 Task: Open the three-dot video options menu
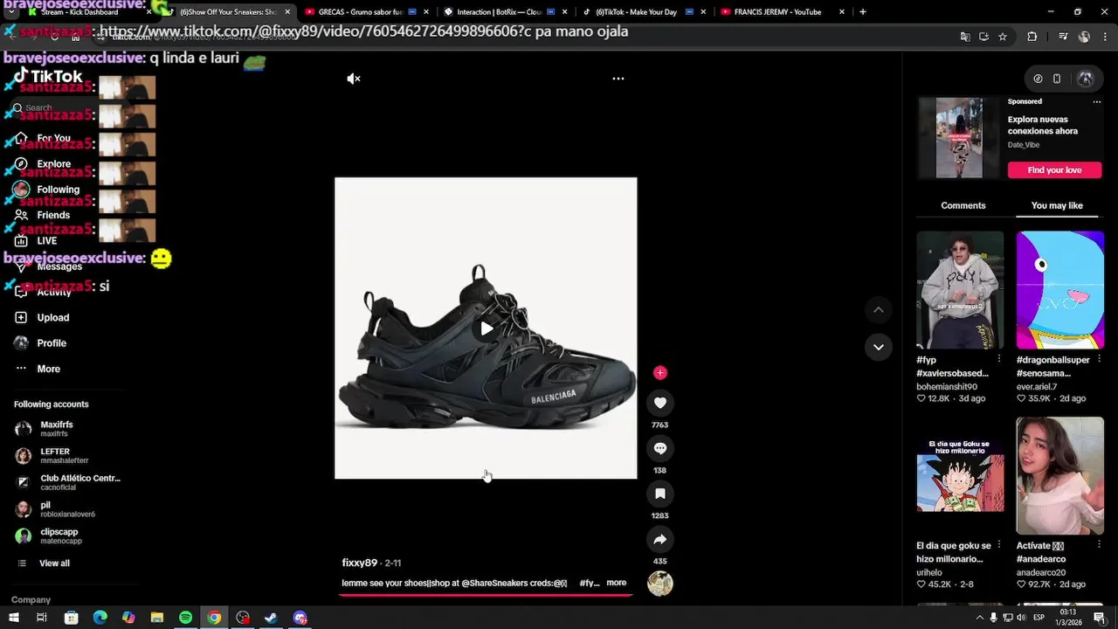pyautogui.click(x=618, y=79)
